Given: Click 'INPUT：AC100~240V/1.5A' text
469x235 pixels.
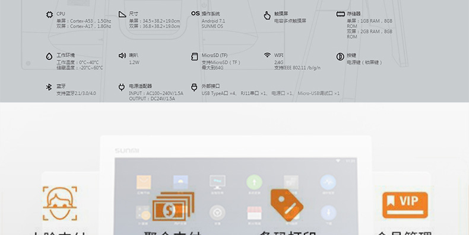Looking at the screenshot, I should (x=156, y=94).
